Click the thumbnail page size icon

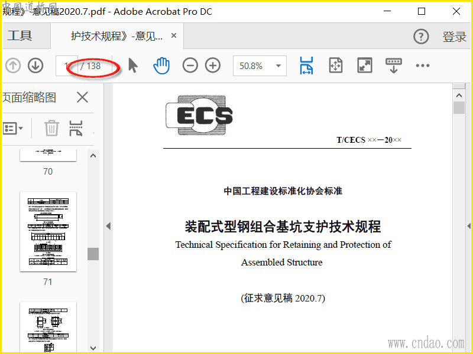[76, 128]
